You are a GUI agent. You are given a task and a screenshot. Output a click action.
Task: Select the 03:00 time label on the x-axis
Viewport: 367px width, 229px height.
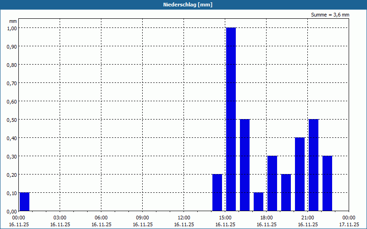point(60,218)
